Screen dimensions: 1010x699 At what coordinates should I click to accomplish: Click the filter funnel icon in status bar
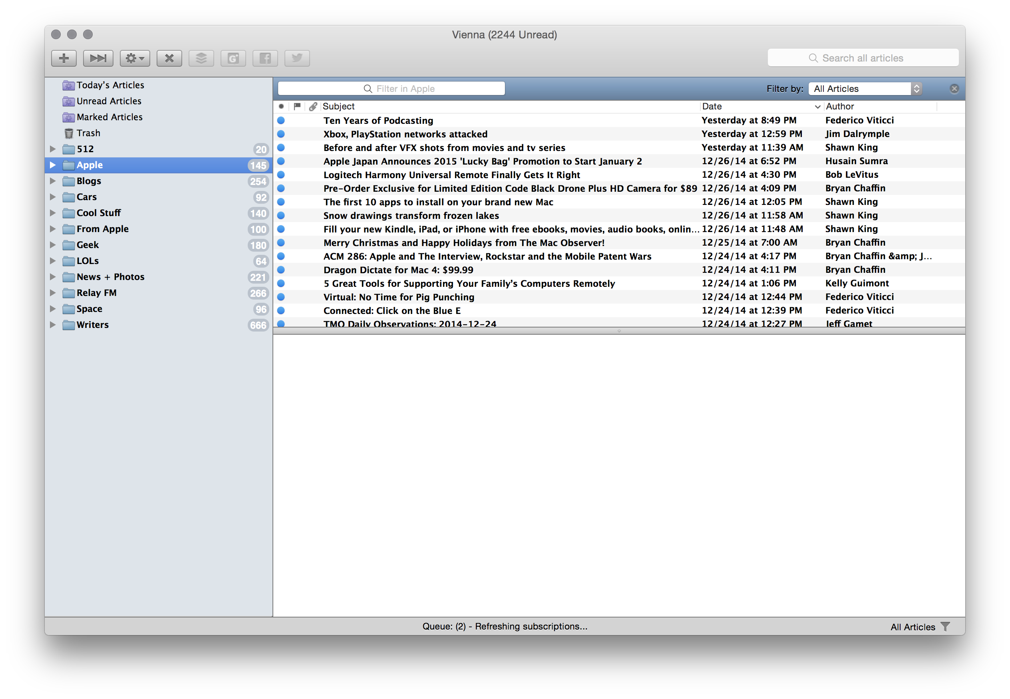(945, 626)
